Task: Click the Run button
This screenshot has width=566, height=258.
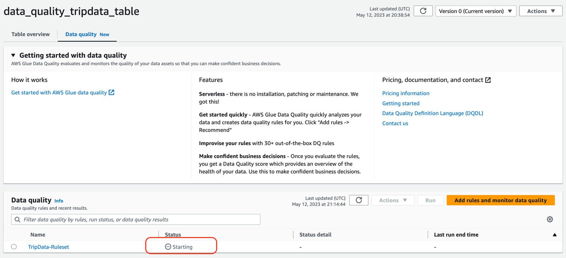Action: [x=430, y=200]
